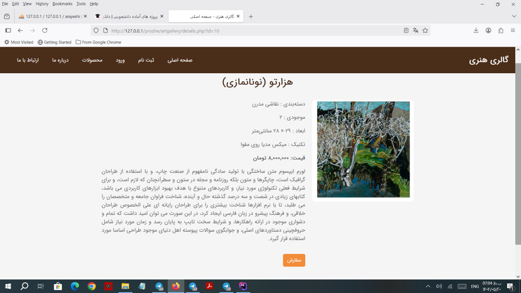Open the extensions puzzle icon
The height and width of the screenshot is (293, 521).
[501, 31]
